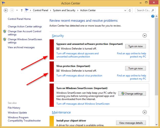160x128 pixels.
Task: Close the Action Center window
Action: click(154, 2)
